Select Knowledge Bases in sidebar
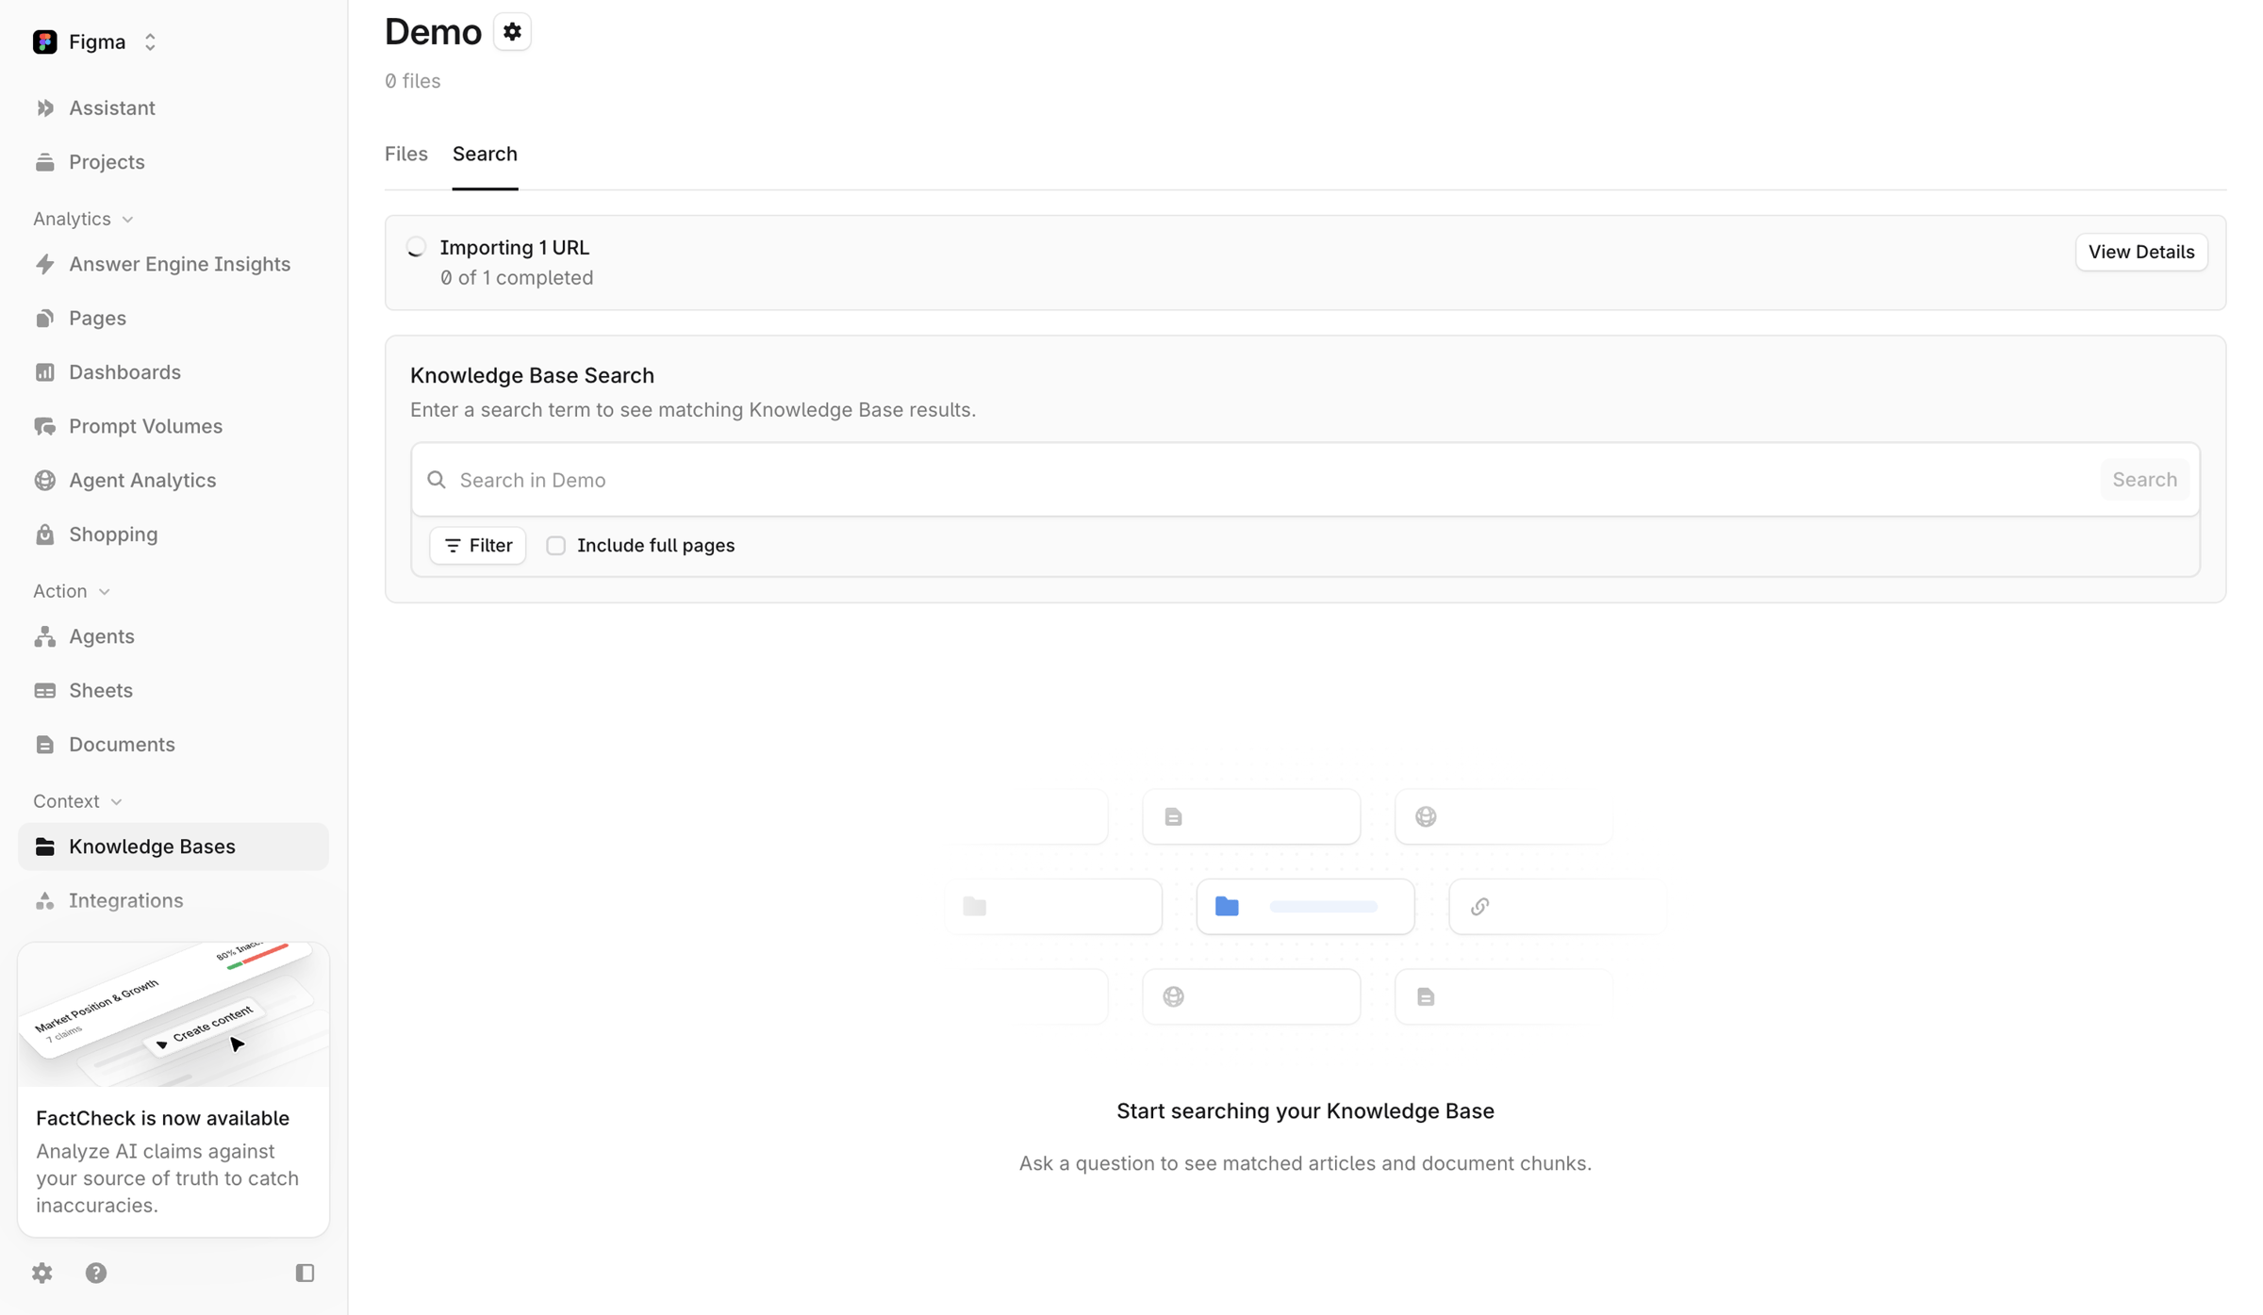2263x1315 pixels. [173, 847]
